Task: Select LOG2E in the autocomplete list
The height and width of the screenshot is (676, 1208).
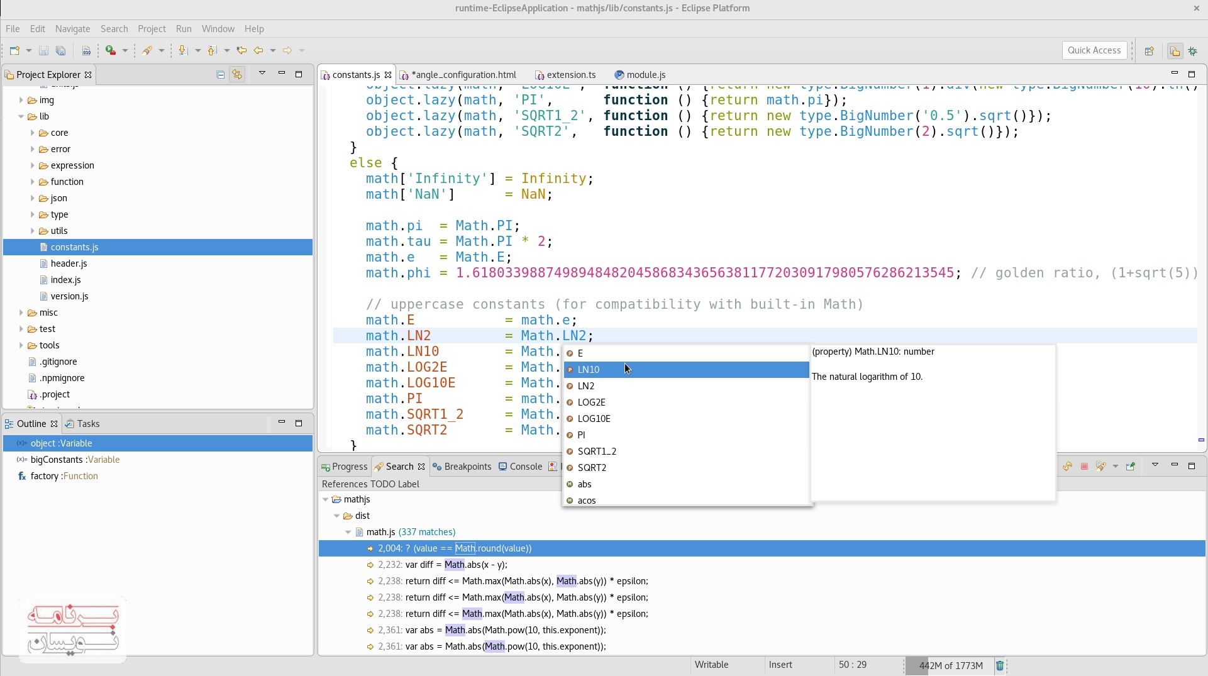Action: (x=686, y=402)
